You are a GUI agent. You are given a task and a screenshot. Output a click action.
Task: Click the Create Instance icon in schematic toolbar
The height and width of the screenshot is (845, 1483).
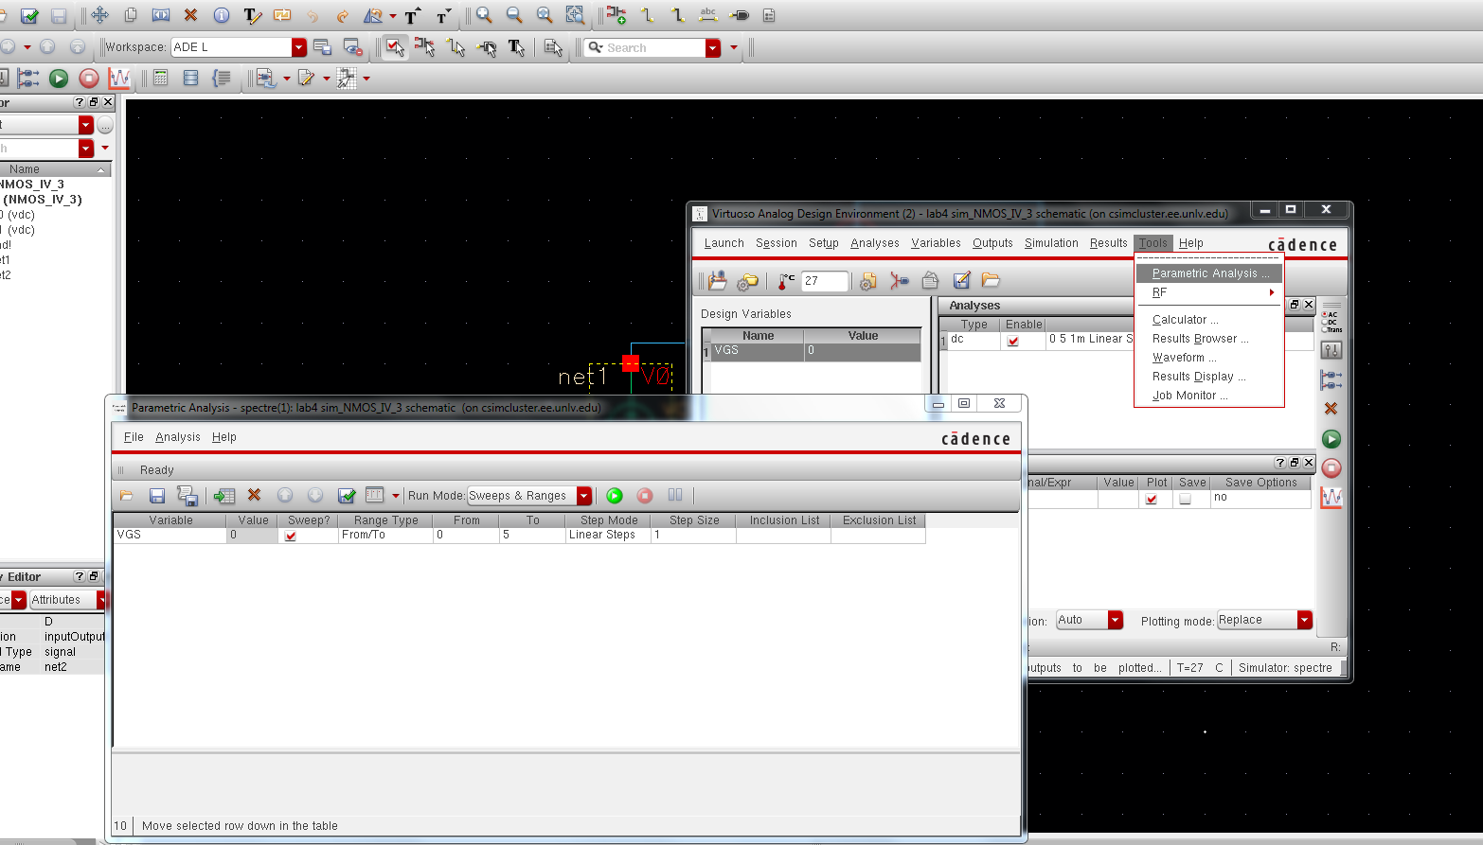pyautogui.click(x=616, y=15)
